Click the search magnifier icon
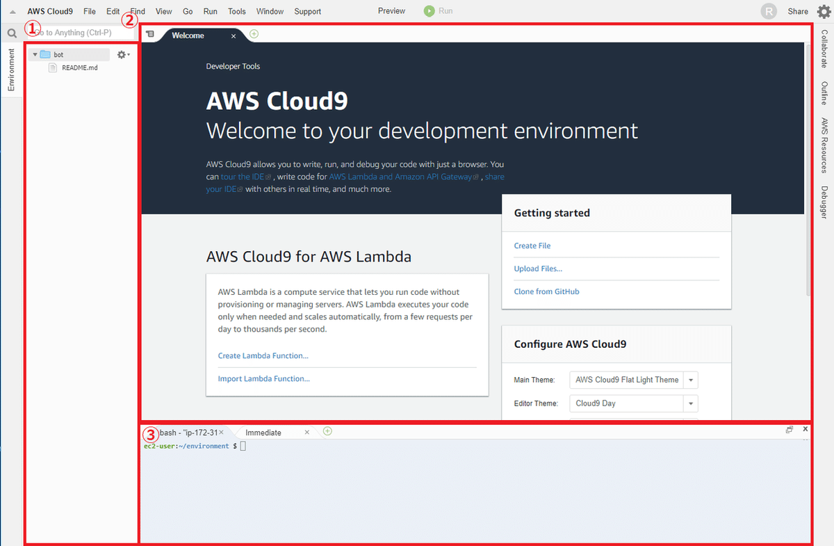Screen dimensions: 834x546 click(x=12, y=33)
